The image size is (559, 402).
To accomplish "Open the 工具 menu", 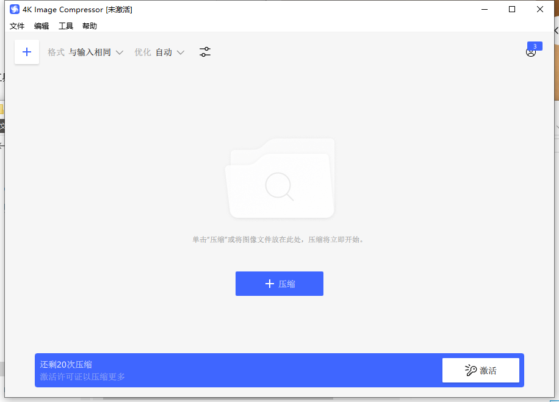I will pos(65,26).
